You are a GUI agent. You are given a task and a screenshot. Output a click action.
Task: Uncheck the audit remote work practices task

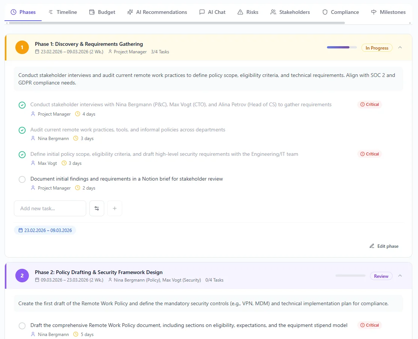[x=22, y=130]
